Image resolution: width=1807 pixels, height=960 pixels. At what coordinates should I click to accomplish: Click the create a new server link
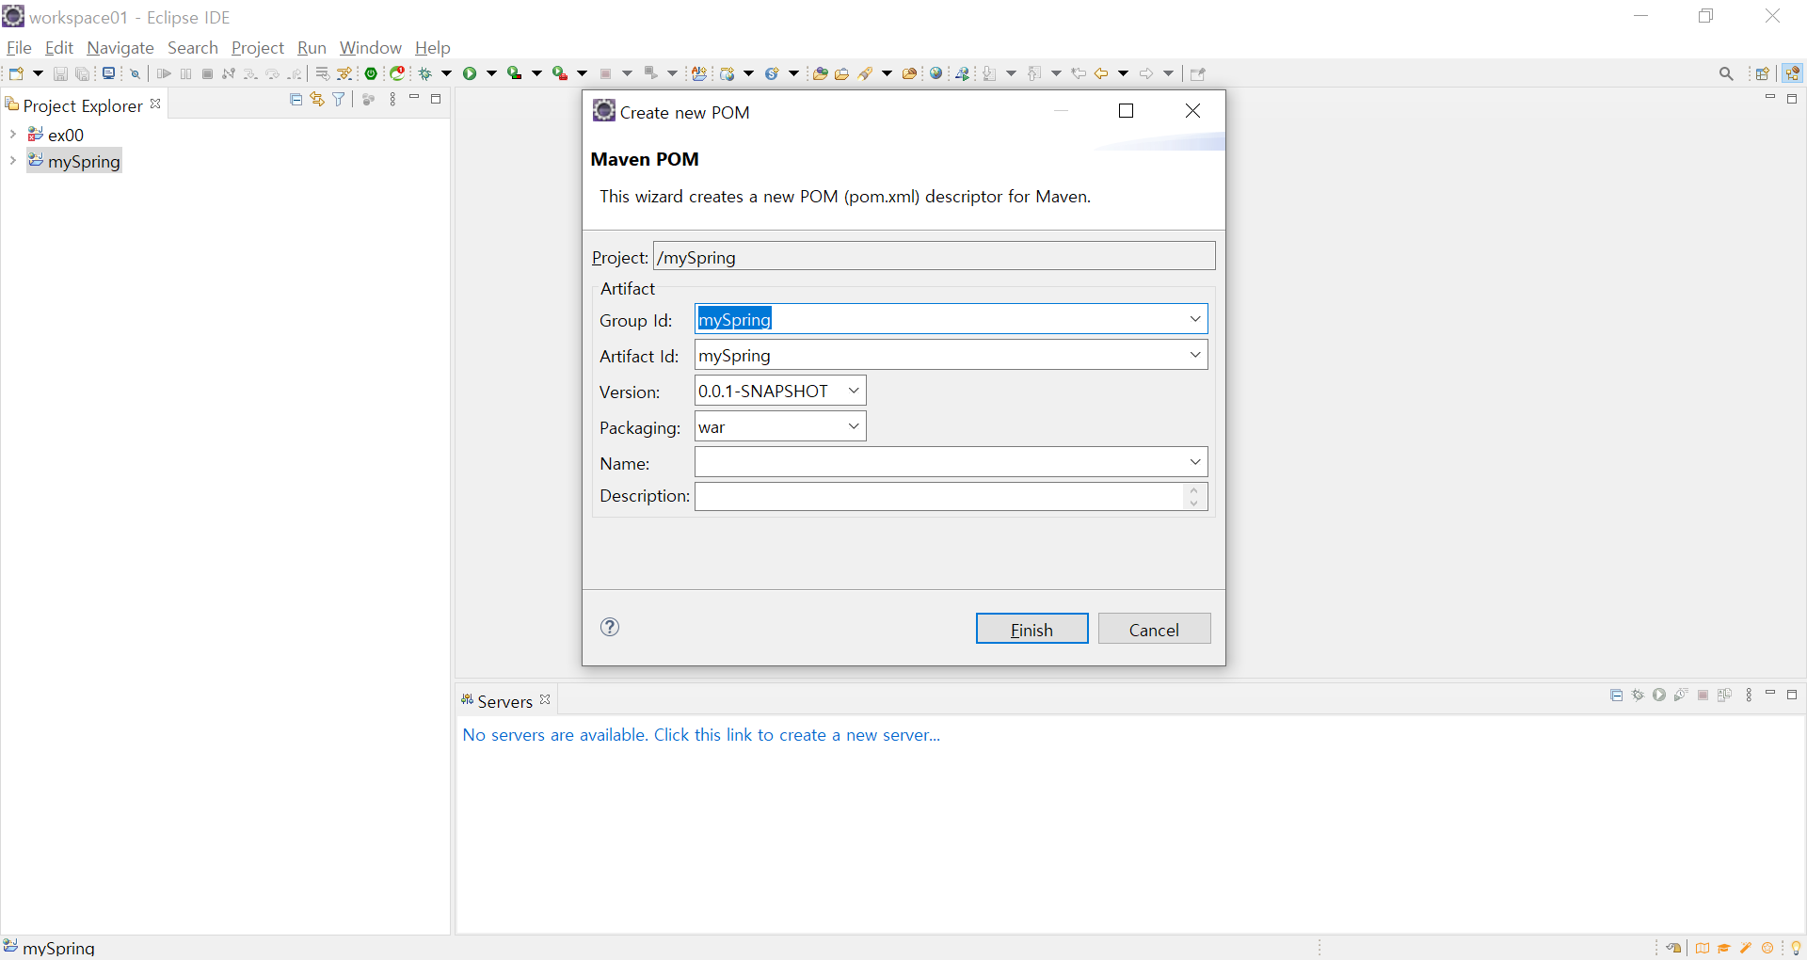701,734
